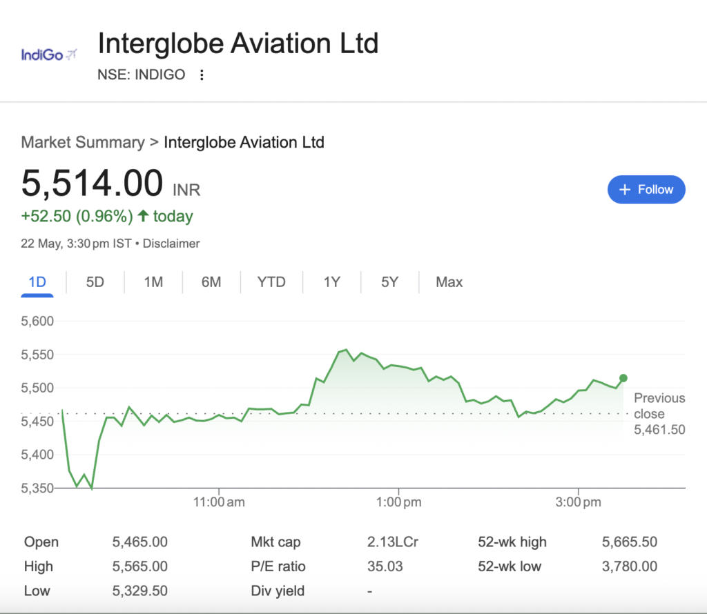The image size is (707, 614).
Task: Switch to the 5Y chart tab
Action: [x=390, y=282]
